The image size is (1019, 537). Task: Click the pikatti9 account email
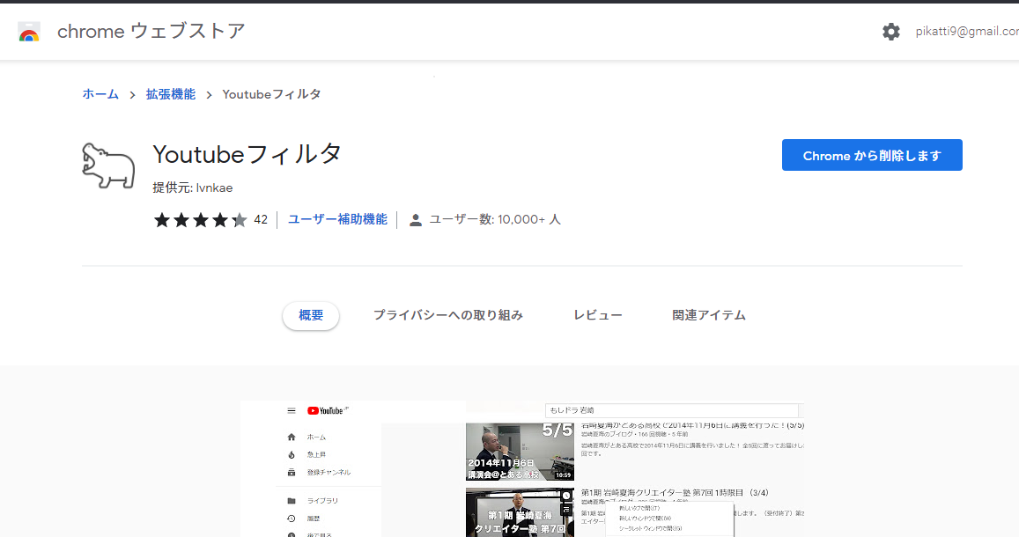pyautogui.click(x=967, y=31)
